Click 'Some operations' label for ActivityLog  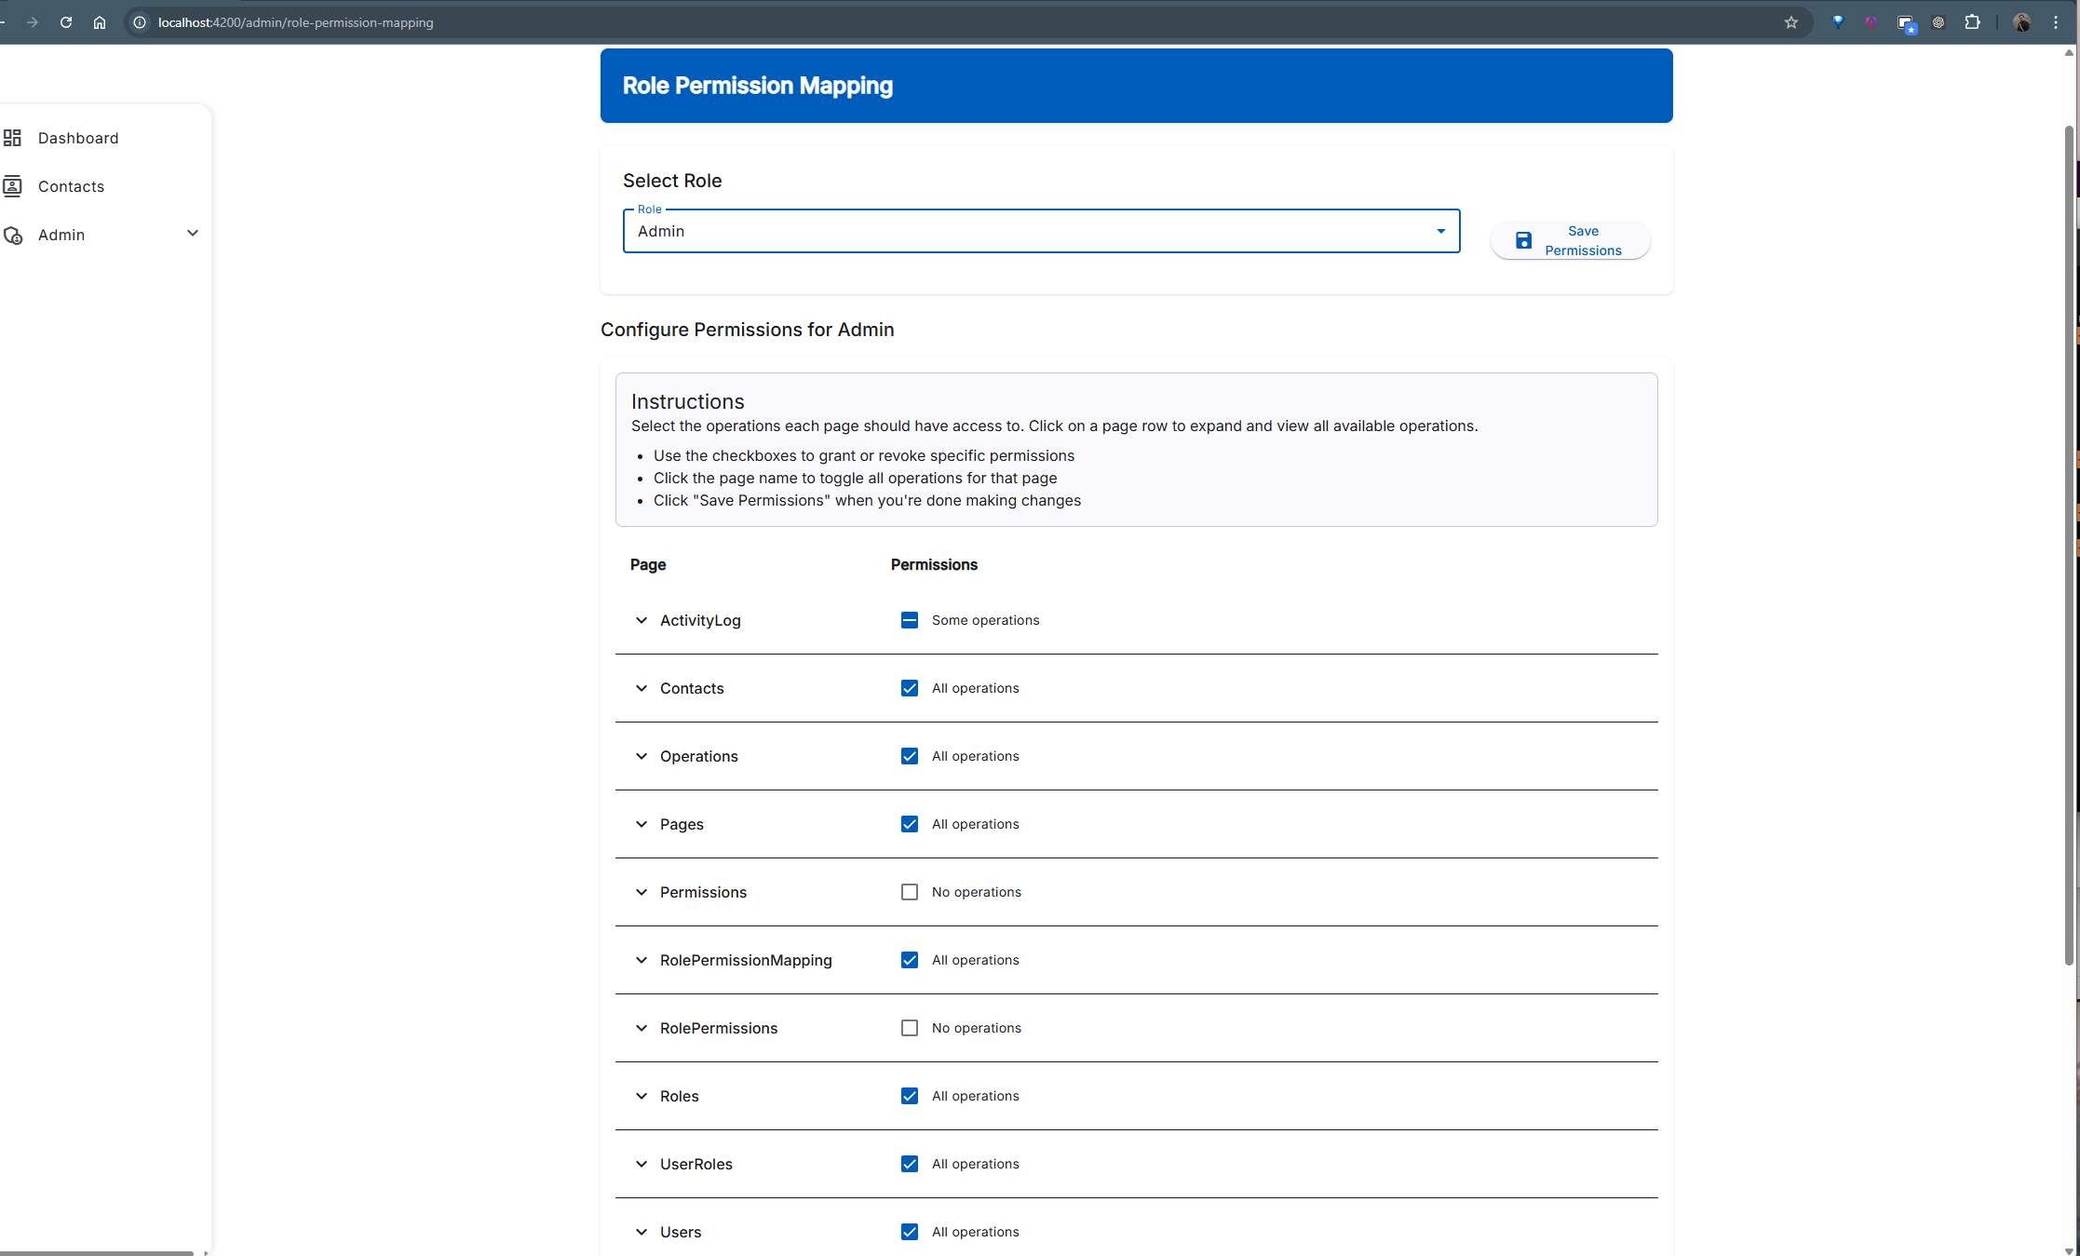985,620
